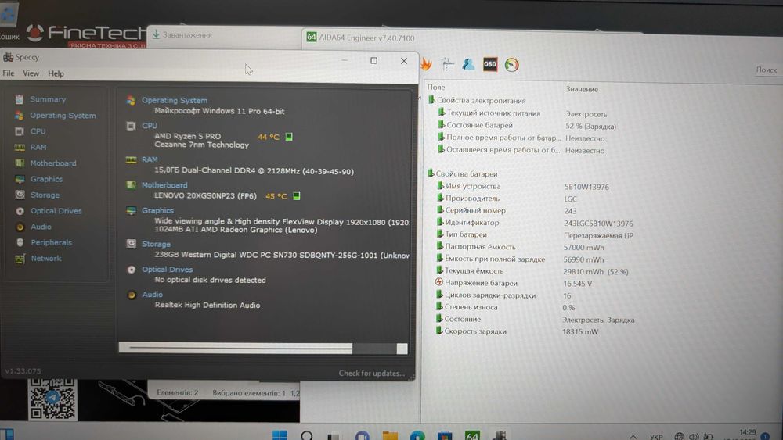783x440 pixels.
Task: Open File Explorer from the taskbar
Action: click(391, 436)
